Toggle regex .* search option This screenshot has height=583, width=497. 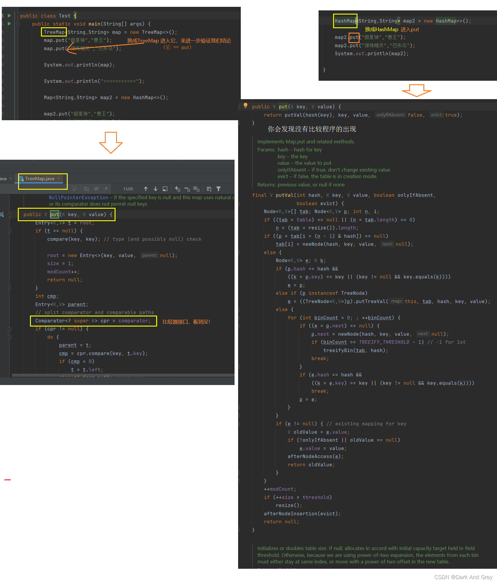click(106, 189)
